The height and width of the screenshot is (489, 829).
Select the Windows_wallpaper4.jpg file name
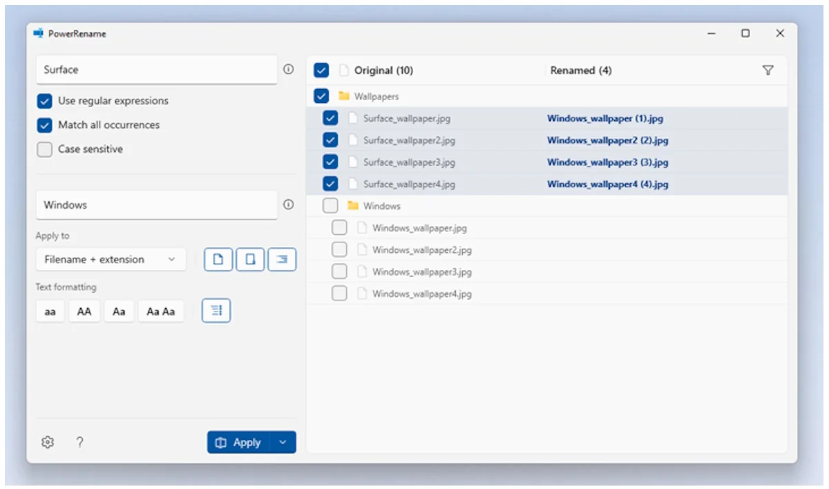coord(422,294)
